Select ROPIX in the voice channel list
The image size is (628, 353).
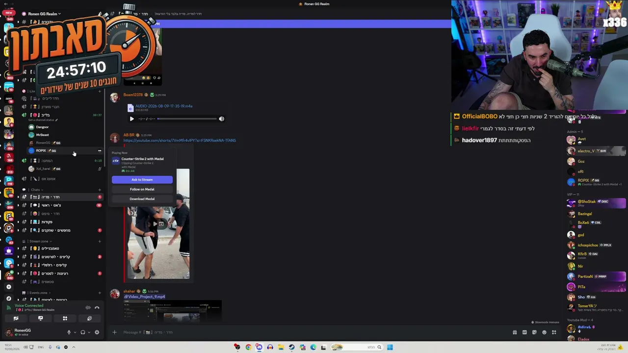(x=64, y=151)
